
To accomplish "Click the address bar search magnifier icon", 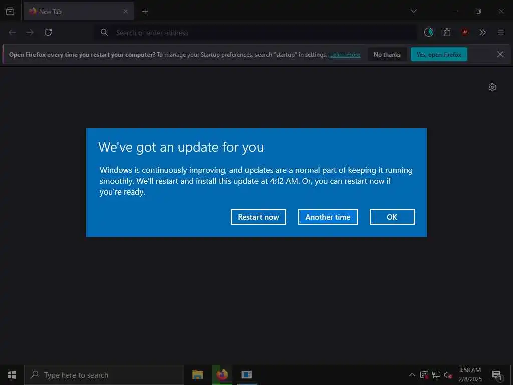I will click(x=104, y=32).
